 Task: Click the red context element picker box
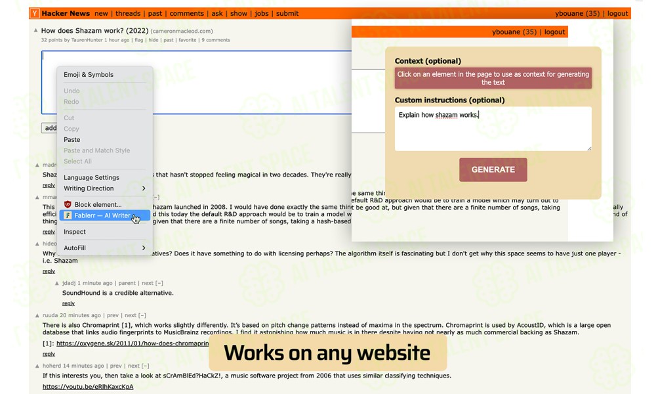pos(493,78)
